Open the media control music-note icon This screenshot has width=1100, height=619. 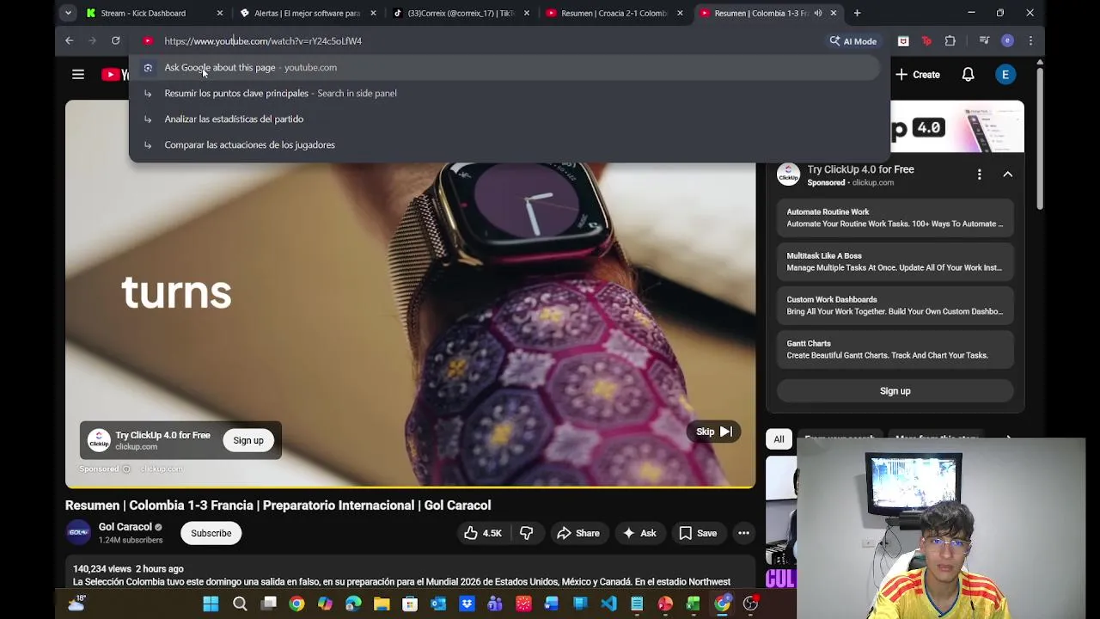pyautogui.click(x=984, y=40)
